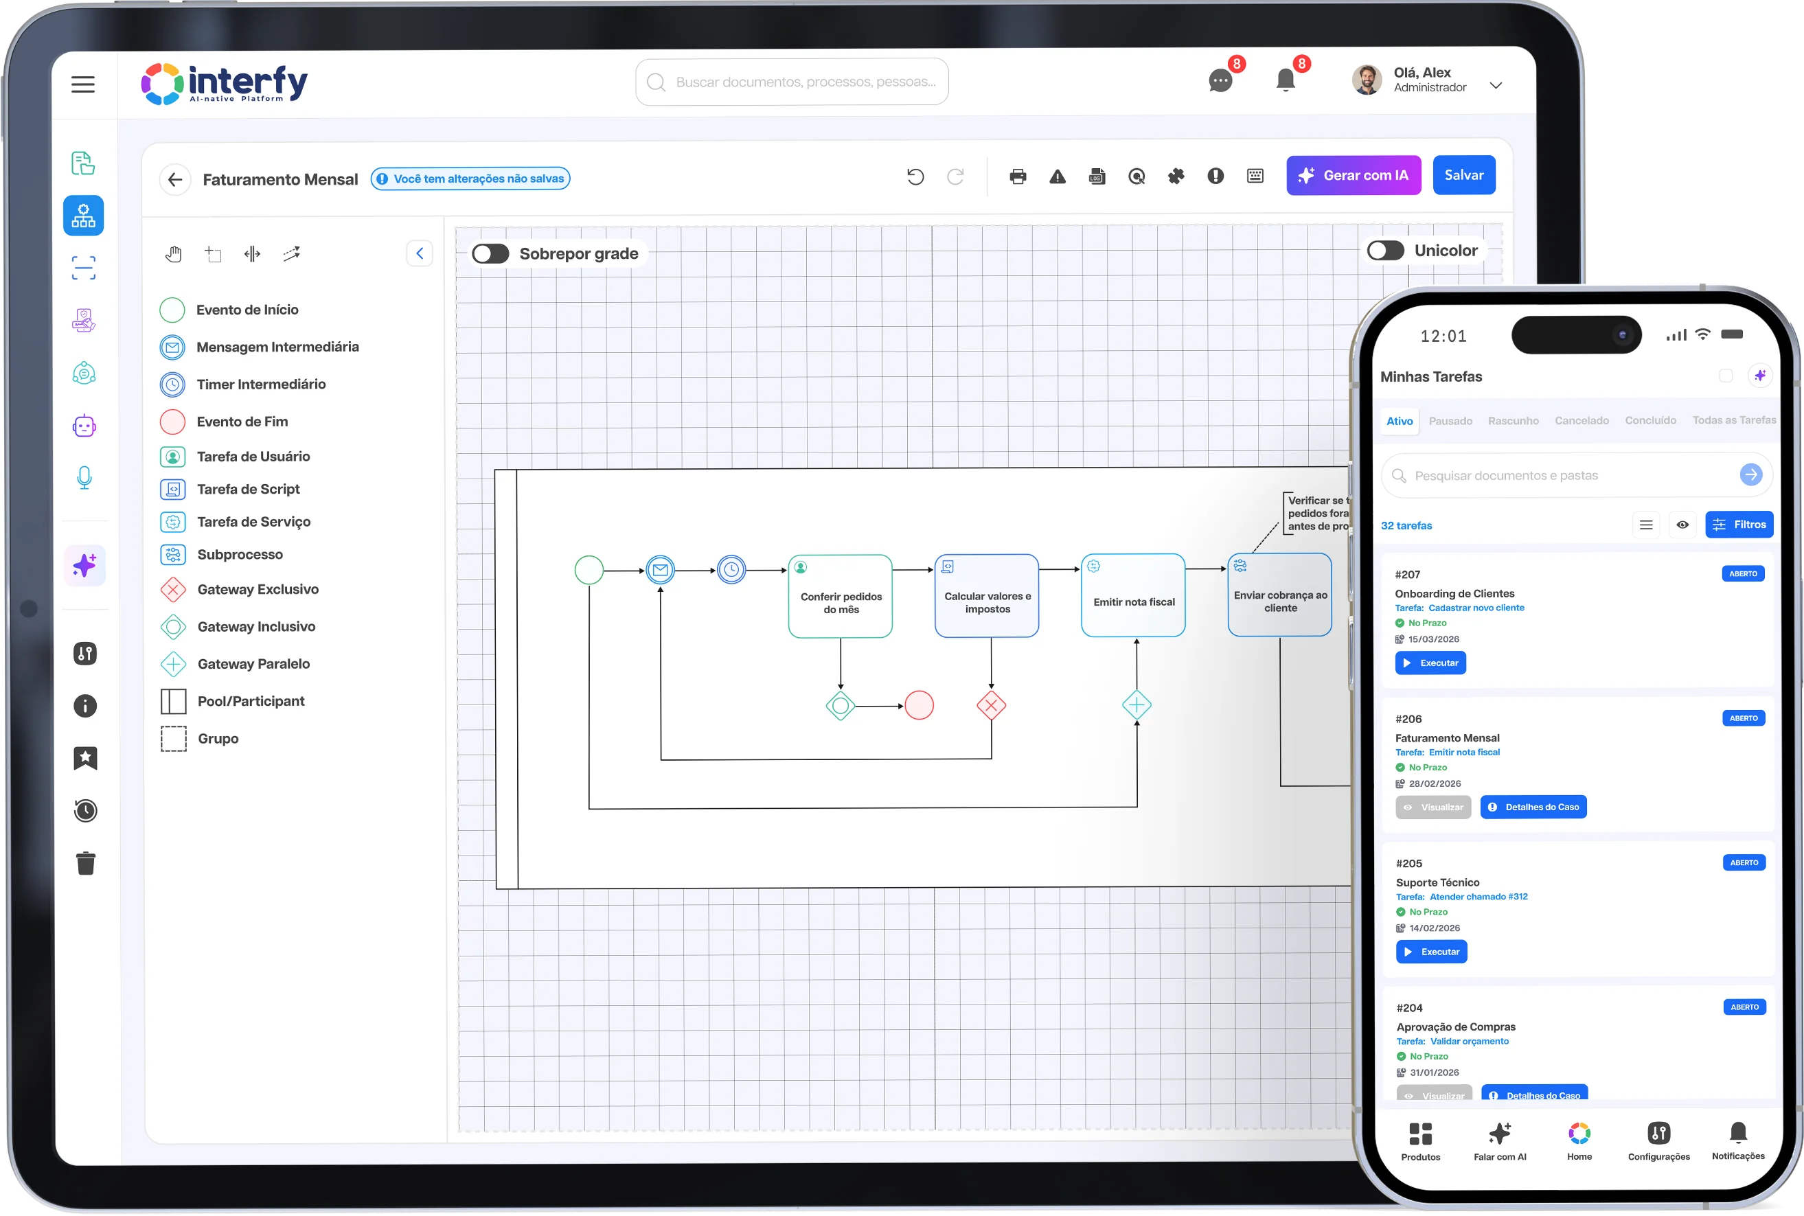Screen dimensions: 1804x1216
Task: Click the Gerar com IA button
Action: (x=1354, y=175)
